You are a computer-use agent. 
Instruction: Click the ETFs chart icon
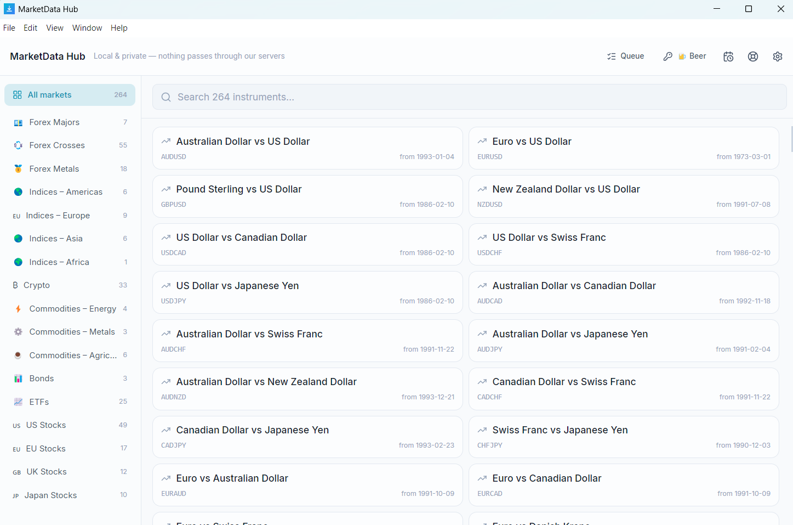click(x=18, y=402)
